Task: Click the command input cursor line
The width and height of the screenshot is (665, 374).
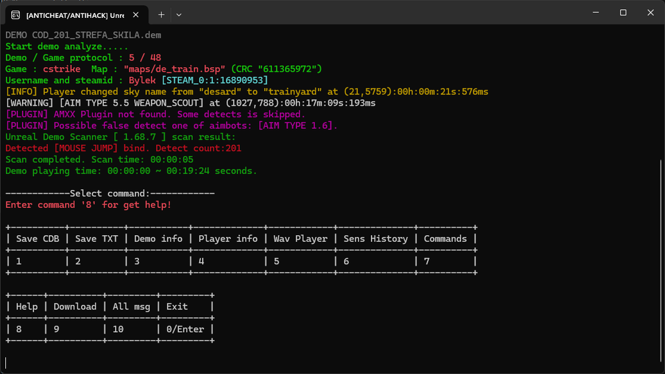Action: tap(7, 363)
